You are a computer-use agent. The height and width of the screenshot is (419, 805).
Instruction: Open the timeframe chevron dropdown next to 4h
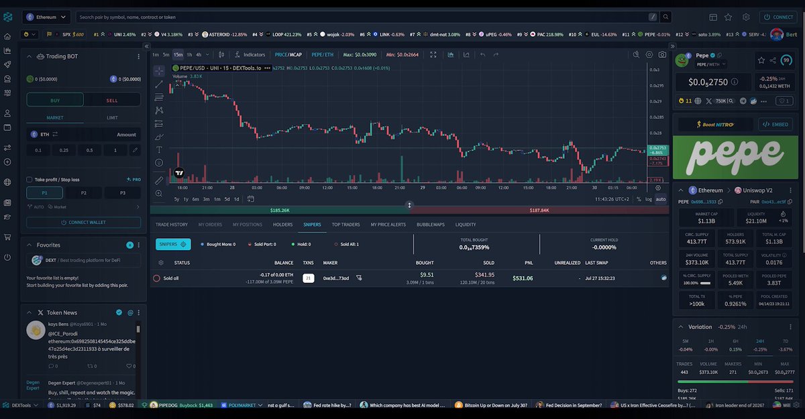(208, 54)
